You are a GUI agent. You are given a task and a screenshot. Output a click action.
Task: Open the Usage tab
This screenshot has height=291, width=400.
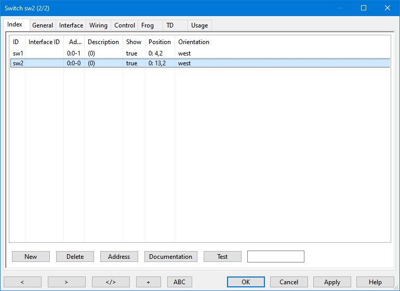pyautogui.click(x=199, y=25)
